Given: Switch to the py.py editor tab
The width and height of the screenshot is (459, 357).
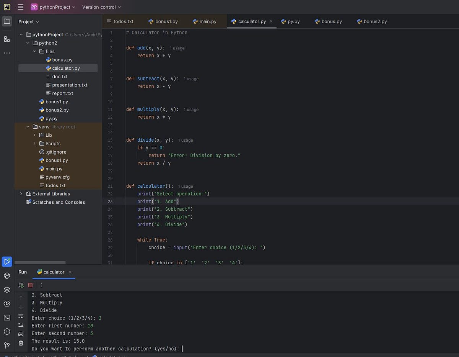Looking at the screenshot, I should [x=290, y=21].
